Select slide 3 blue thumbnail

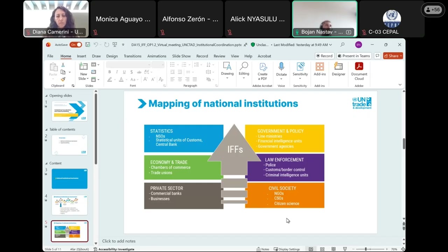pos(69,178)
